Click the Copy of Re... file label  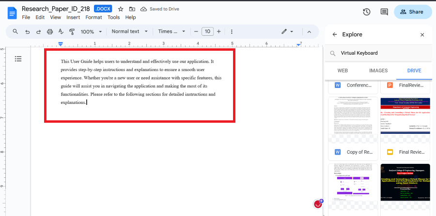tap(359, 152)
